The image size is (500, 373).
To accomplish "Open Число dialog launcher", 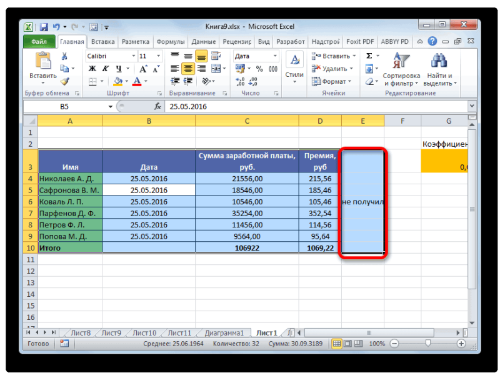I will (x=276, y=94).
